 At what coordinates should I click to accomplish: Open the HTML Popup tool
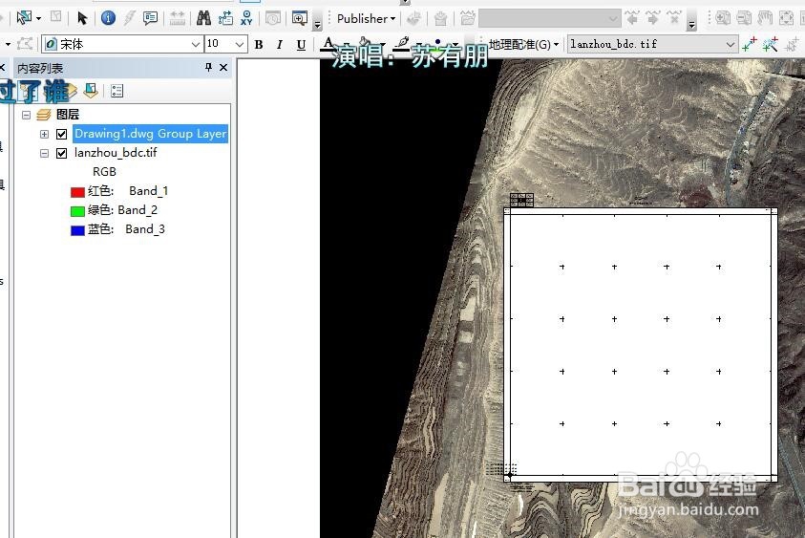(x=151, y=18)
